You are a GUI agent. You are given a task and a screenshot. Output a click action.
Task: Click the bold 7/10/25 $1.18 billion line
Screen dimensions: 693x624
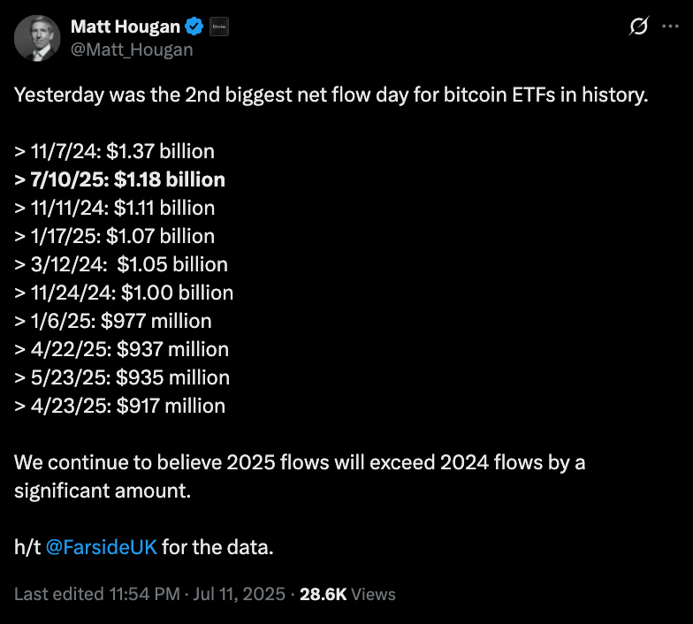120,179
